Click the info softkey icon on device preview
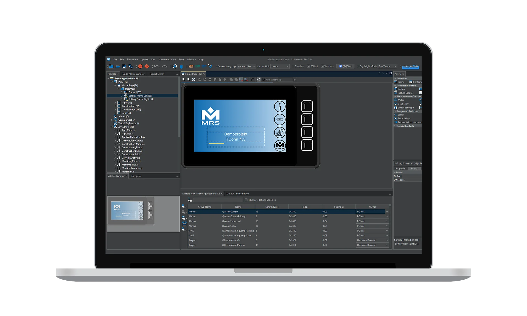The image size is (527, 316). [280, 106]
